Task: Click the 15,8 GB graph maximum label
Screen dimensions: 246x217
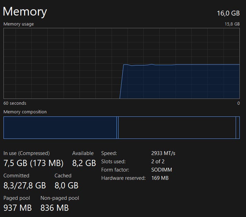Action: coord(232,24)
